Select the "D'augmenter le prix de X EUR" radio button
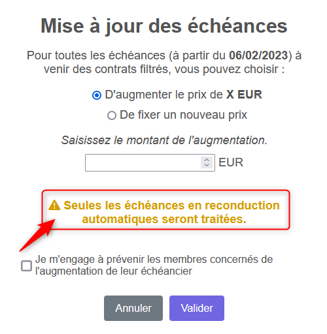The height and width of the screenshot is (334, 327). point(97,95)
